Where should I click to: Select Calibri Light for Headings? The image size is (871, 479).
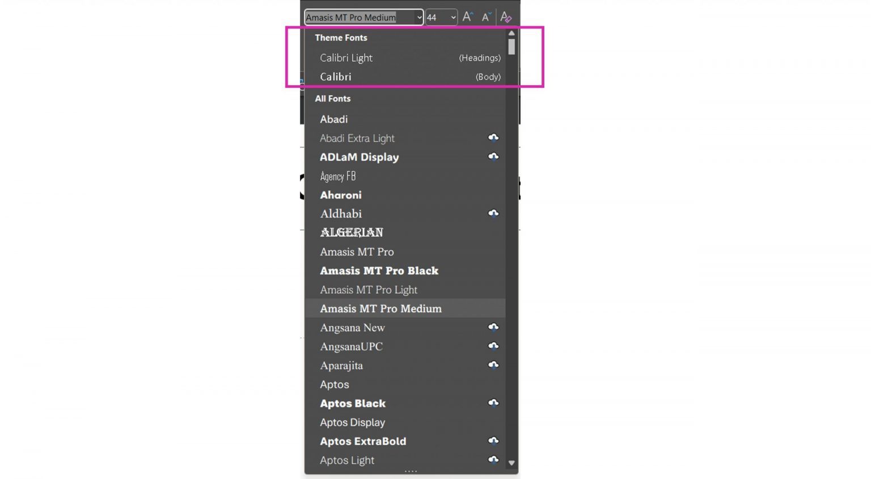coord(346,57)
